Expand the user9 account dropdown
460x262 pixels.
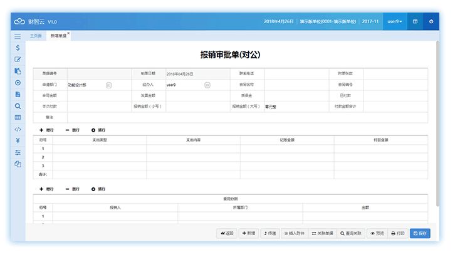point(395,21)
